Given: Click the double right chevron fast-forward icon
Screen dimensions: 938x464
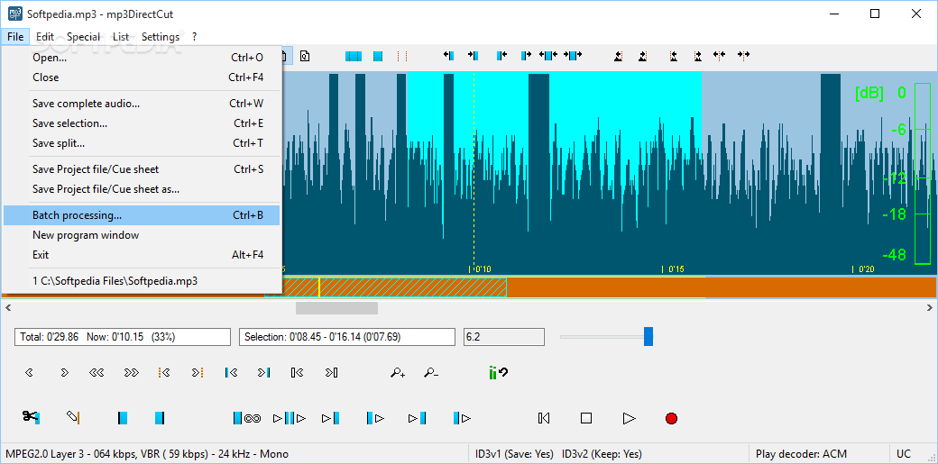Looking at the screenshot, I should (131, 372).
